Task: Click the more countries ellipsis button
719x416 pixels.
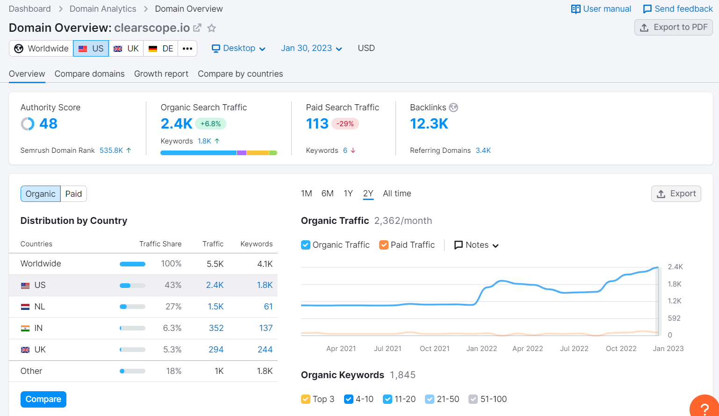Action: (187, 49)
